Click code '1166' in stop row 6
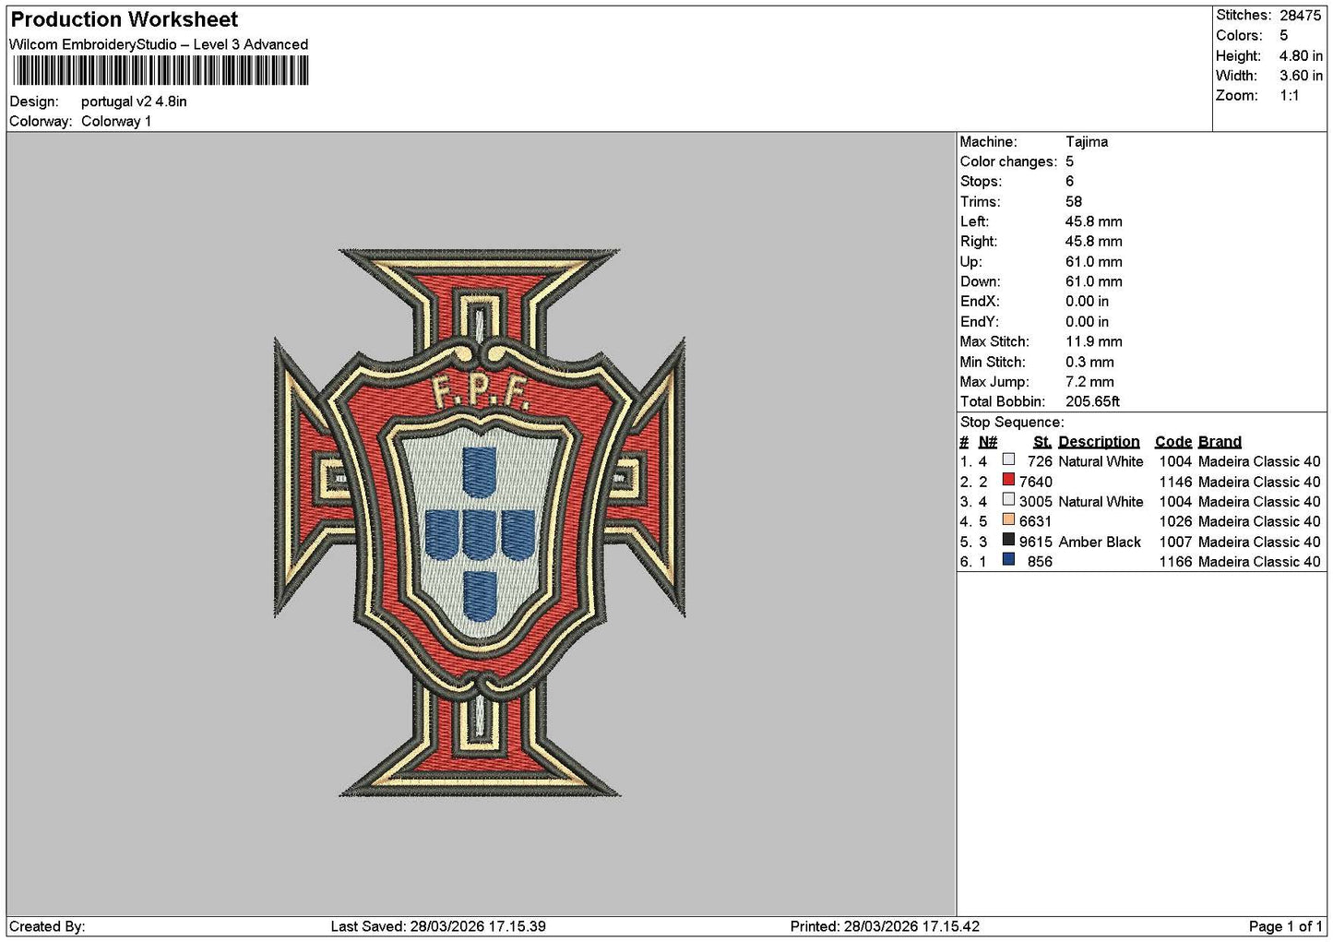The height and width of the screenshot is (942, 1333). (x=1175, y=562)
